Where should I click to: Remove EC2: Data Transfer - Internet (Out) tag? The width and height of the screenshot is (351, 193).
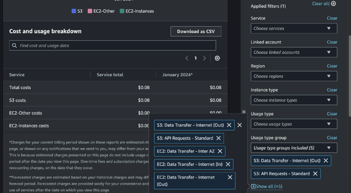230,177
